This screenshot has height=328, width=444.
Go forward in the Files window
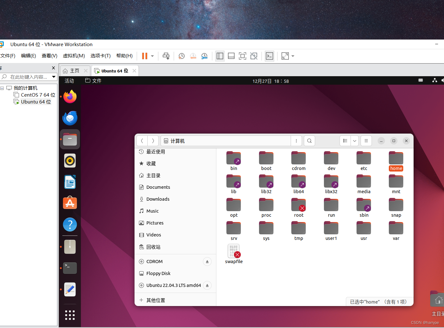tap(153, 141)
